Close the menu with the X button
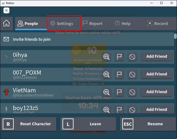177x139 pixels. pos(6,11)
